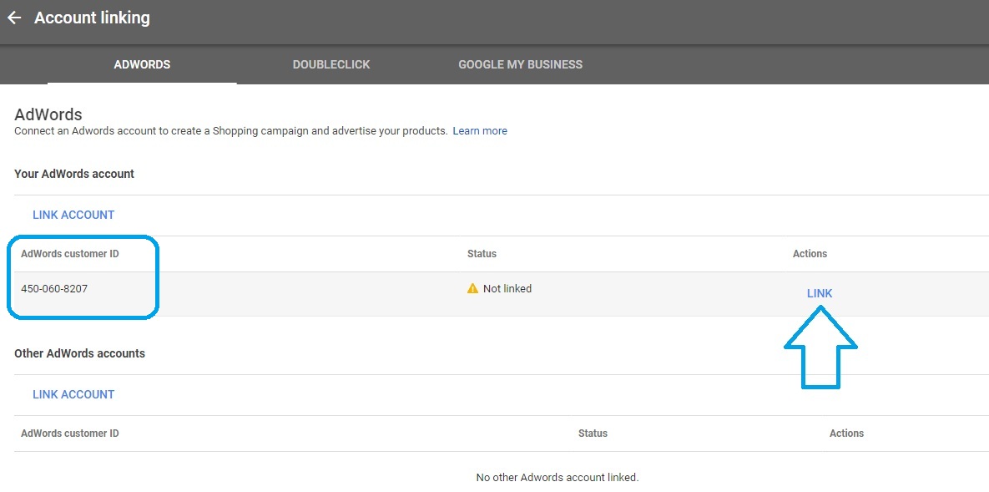Open the Learn more link
Screen dimensions: 989x492
point(480,131)
